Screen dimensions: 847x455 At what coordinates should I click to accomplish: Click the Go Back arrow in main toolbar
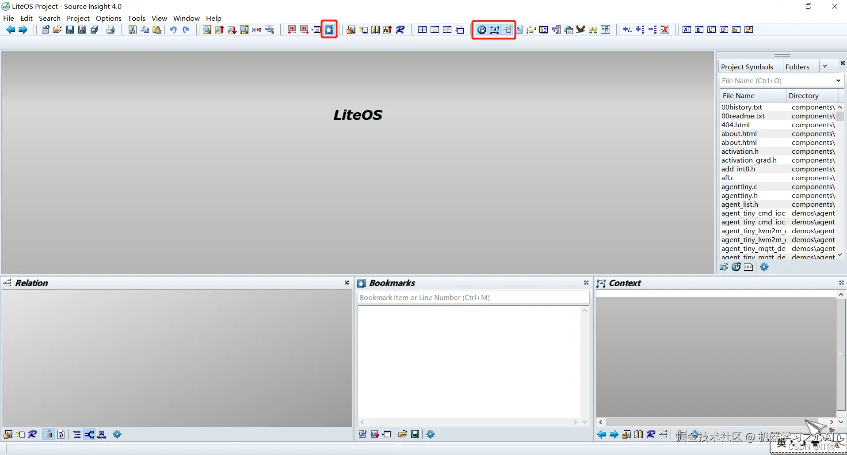pos(10,30)
